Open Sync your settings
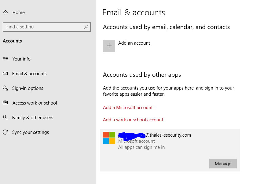Image resolution: width=253 pixels, height=184 pixels. point(31,132)
